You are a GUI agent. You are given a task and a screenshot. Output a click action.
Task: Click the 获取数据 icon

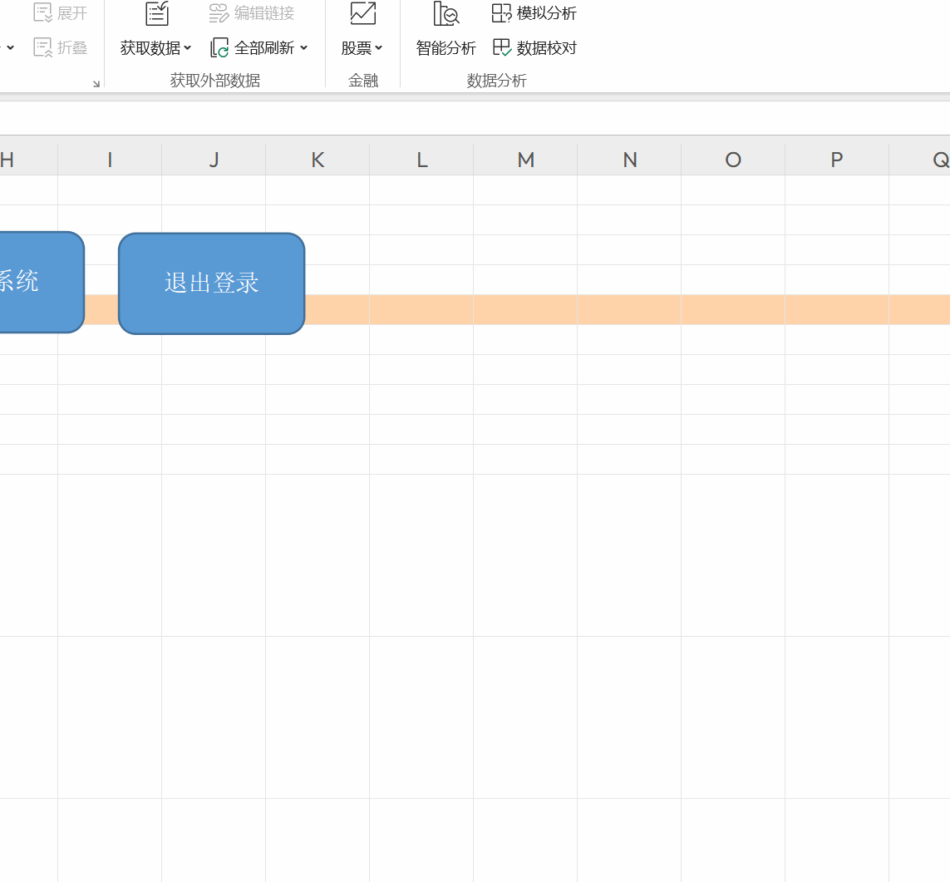[x=157, y=13]
